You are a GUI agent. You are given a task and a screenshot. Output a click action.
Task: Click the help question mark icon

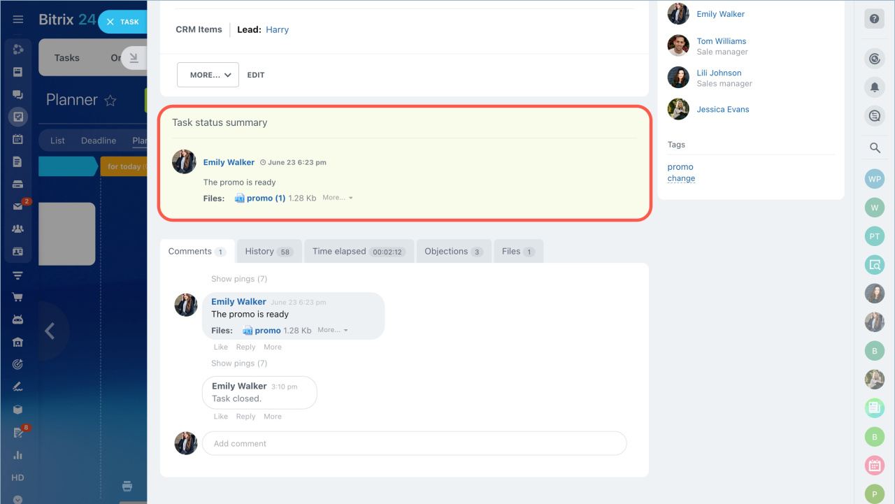874,19
